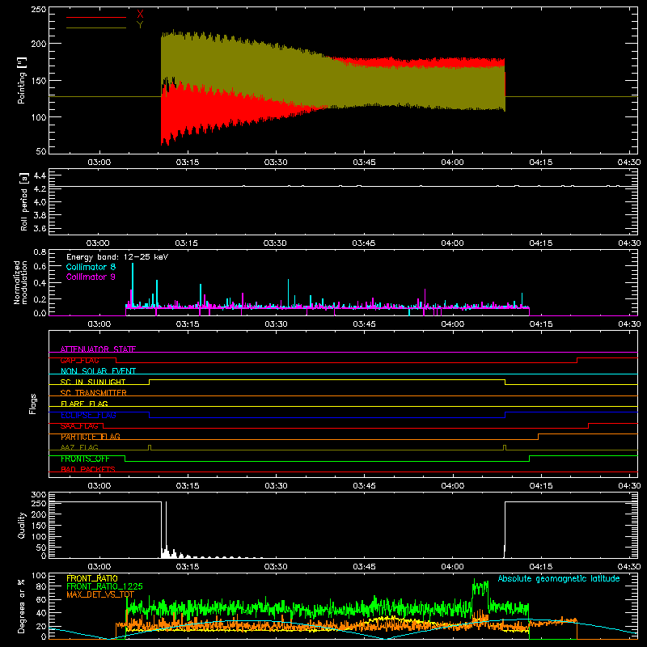This screenshot has width=647, height=647.
Task: Click the 3.6 tick of the Roll period axis
Action: (x=40, y=228)
